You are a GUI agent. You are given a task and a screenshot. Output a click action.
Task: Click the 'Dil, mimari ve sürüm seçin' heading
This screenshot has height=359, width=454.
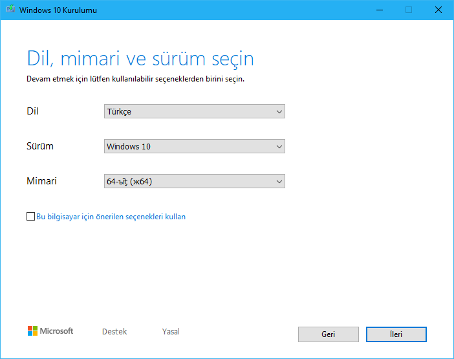[140, 59]
